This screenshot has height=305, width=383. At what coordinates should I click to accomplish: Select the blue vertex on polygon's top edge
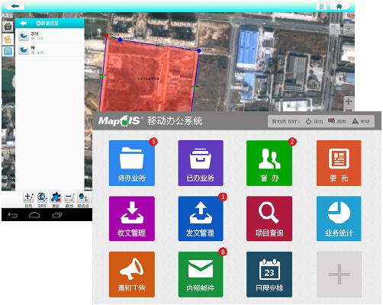tap(120, 40)
